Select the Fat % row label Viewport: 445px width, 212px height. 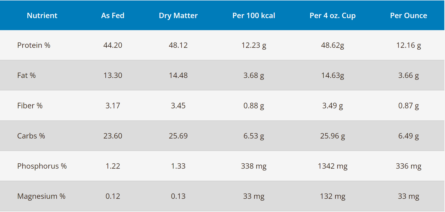pos(26,75)
